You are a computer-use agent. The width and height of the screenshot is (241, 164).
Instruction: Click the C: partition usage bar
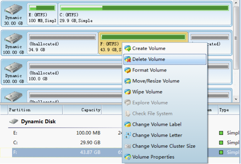pyautogui.click(x=145, y=8)
